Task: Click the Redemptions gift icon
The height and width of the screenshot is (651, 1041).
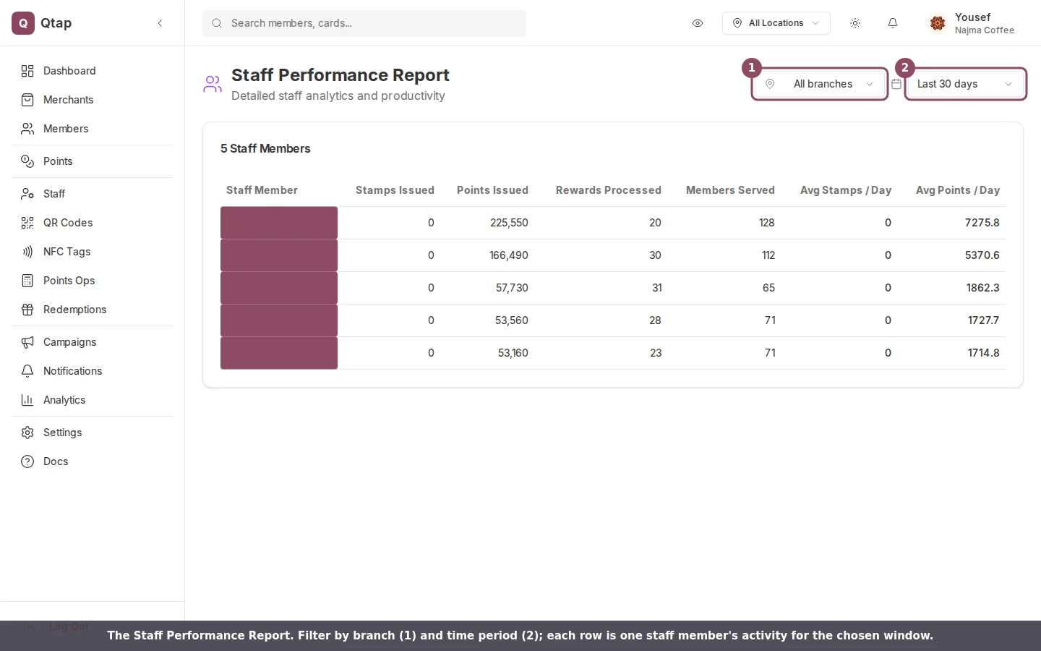Action: point(27,310)
